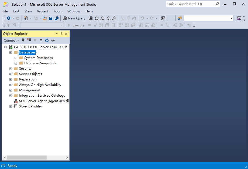Open the Tools menu
248x169 pixels.
click(57, 11)
